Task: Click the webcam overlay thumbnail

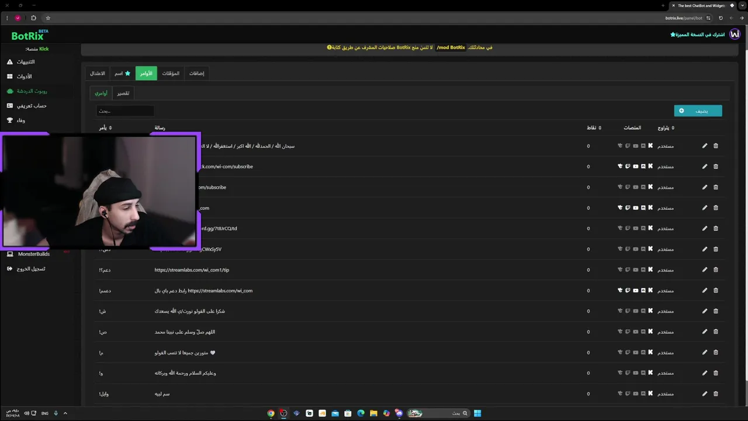Action: [x=101, y=191]
